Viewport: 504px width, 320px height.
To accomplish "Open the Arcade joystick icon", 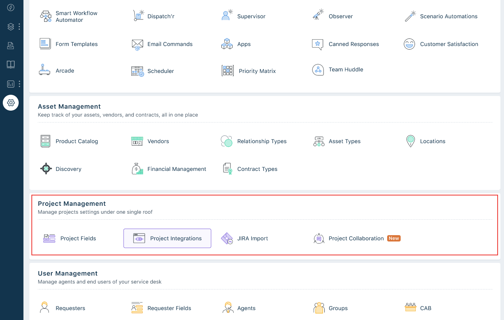I will click(45, 70).
